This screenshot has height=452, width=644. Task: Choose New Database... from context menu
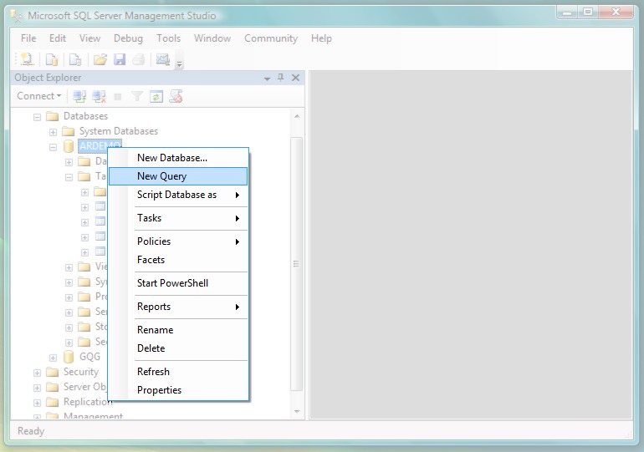point(178,158)
